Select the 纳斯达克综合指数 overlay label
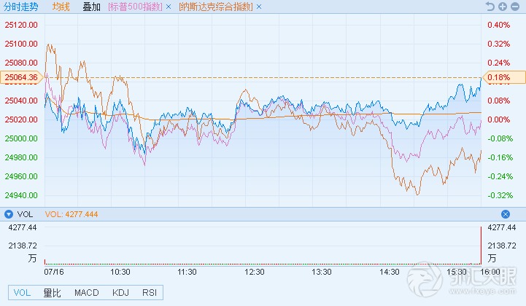 (216, 7)
